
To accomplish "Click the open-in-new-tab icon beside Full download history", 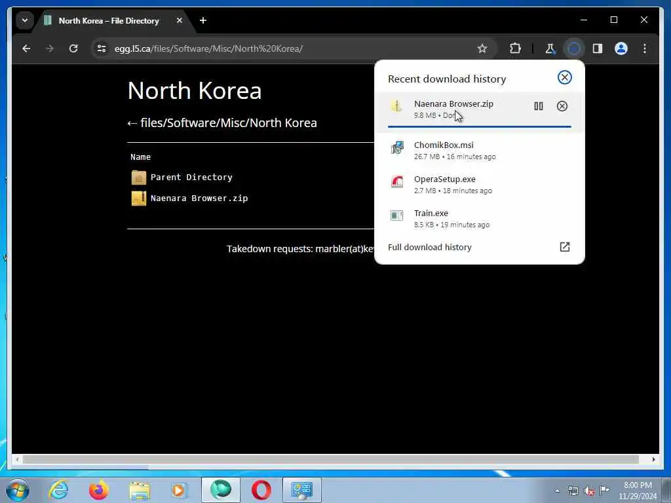I will point(564,247).
